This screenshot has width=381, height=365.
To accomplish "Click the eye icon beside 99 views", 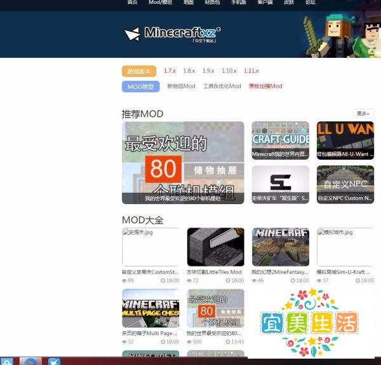I will pos(124,280).
